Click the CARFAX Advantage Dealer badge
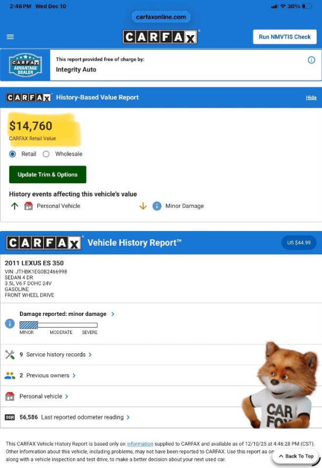Image resolution: width=322 pixels, height=468 pixels. [25, 65]
